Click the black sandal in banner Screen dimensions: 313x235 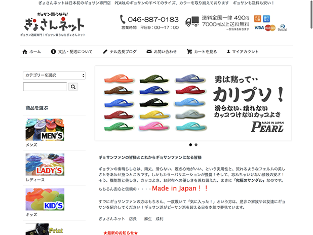click(x=154, y=103)
